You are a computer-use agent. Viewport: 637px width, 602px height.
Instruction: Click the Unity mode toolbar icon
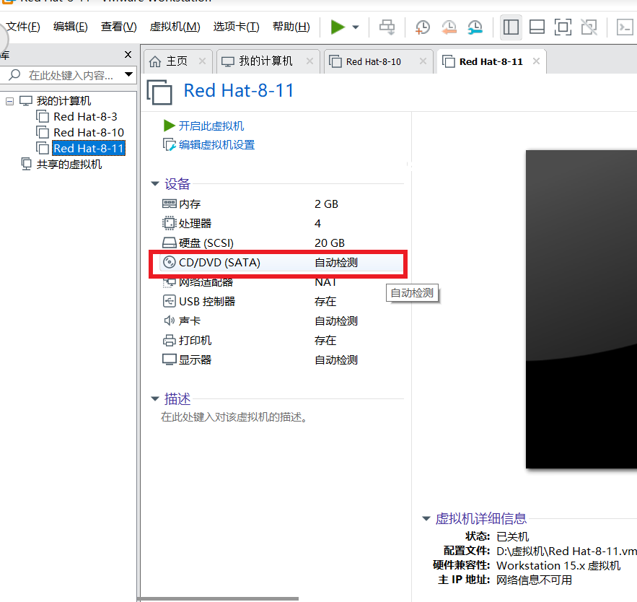589,27
